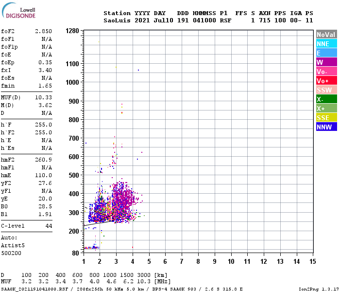Click the foF2 value 2.850
The image size is (340, 292).
pos(43,31)
